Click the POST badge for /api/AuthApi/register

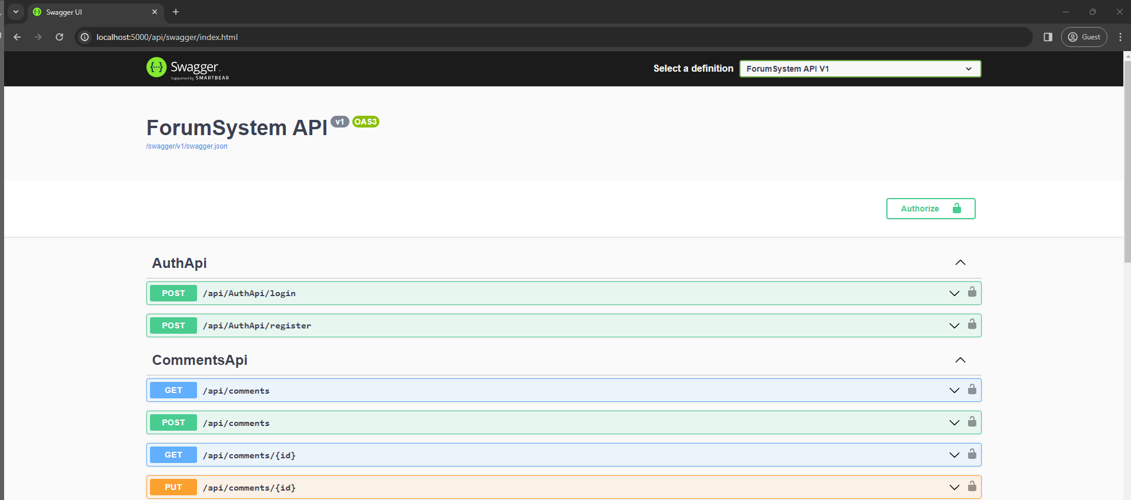coord(174,325)
